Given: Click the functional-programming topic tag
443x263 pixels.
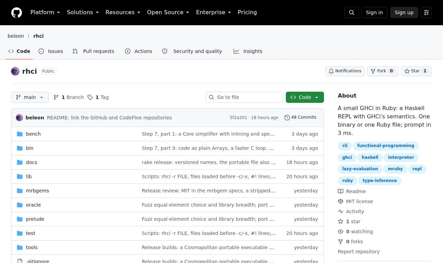Looking at the screenshot, I should point(386,146).
